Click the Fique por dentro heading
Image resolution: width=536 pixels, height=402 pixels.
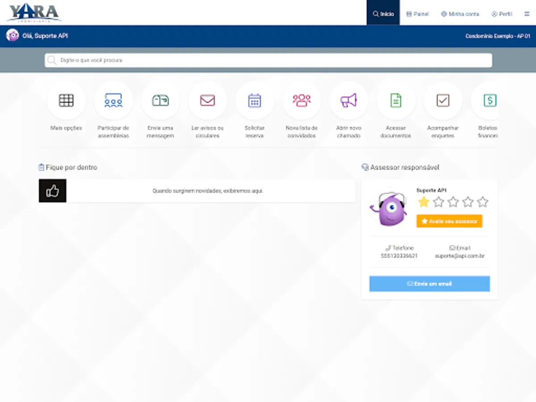[68, 167]
